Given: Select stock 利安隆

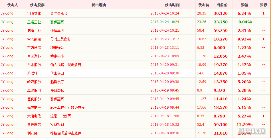Looking at the screenshot, I should [x=32, y=133].
